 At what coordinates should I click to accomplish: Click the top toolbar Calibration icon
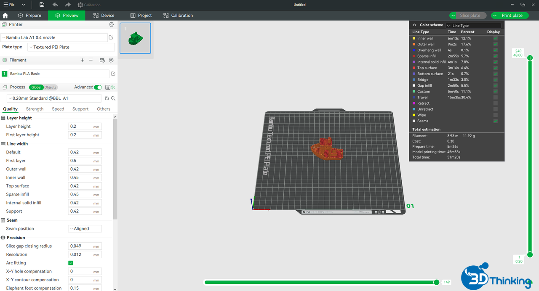coord(80,5)
